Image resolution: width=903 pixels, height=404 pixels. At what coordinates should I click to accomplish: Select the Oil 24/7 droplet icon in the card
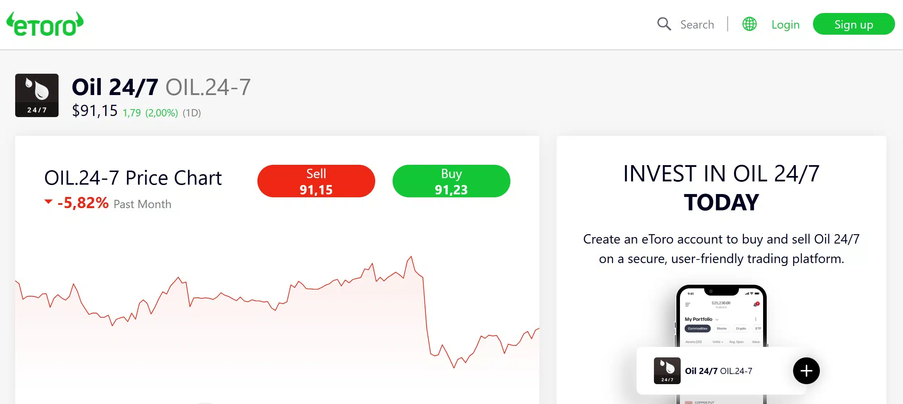click(667, 370)
